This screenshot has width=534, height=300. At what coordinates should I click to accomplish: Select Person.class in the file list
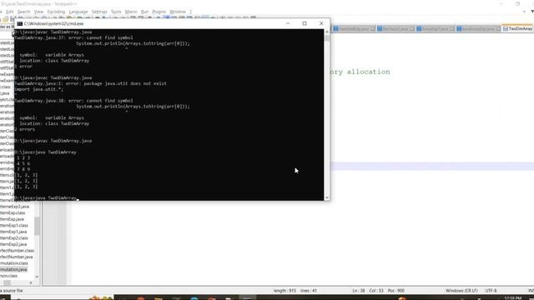pos(9,276)
